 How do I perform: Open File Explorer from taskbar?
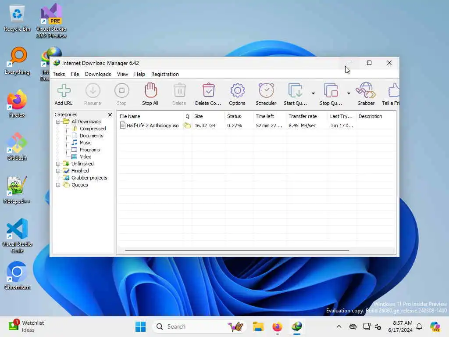(258, 326)
